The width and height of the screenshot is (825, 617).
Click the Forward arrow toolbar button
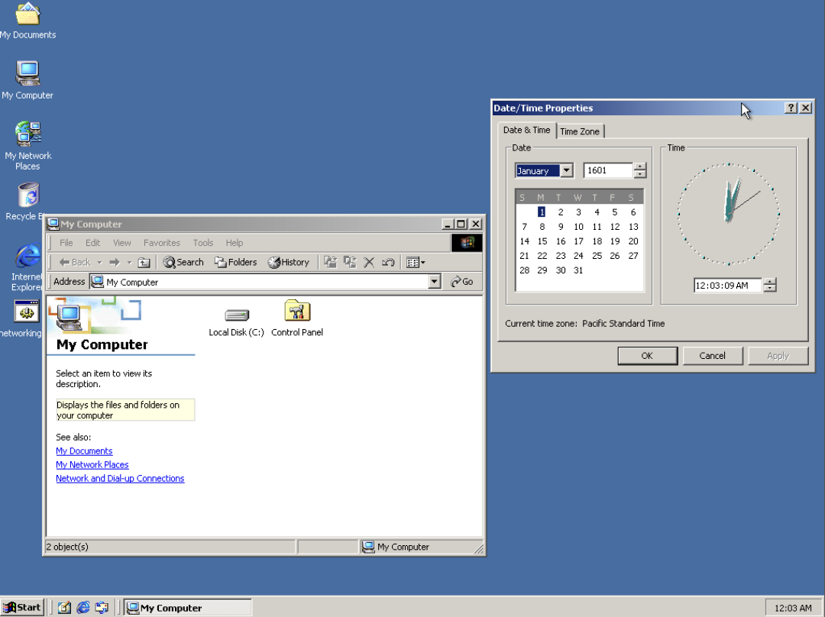[x=114, y=262]
